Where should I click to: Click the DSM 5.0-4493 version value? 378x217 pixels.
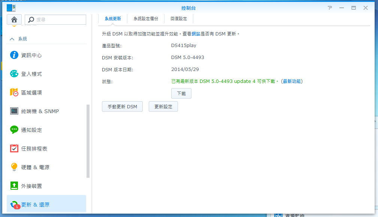[188, 58]
